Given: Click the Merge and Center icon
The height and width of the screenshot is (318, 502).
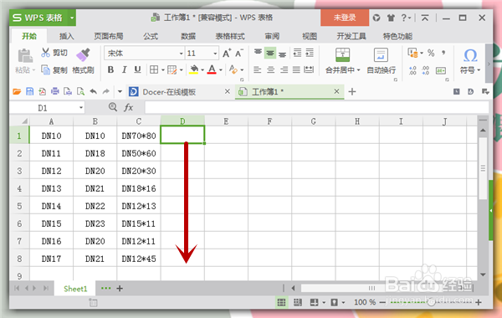Looking at the screenshot, I should 342,54.
